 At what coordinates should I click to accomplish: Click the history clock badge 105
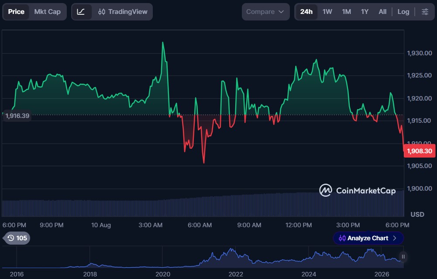(17, 238)
